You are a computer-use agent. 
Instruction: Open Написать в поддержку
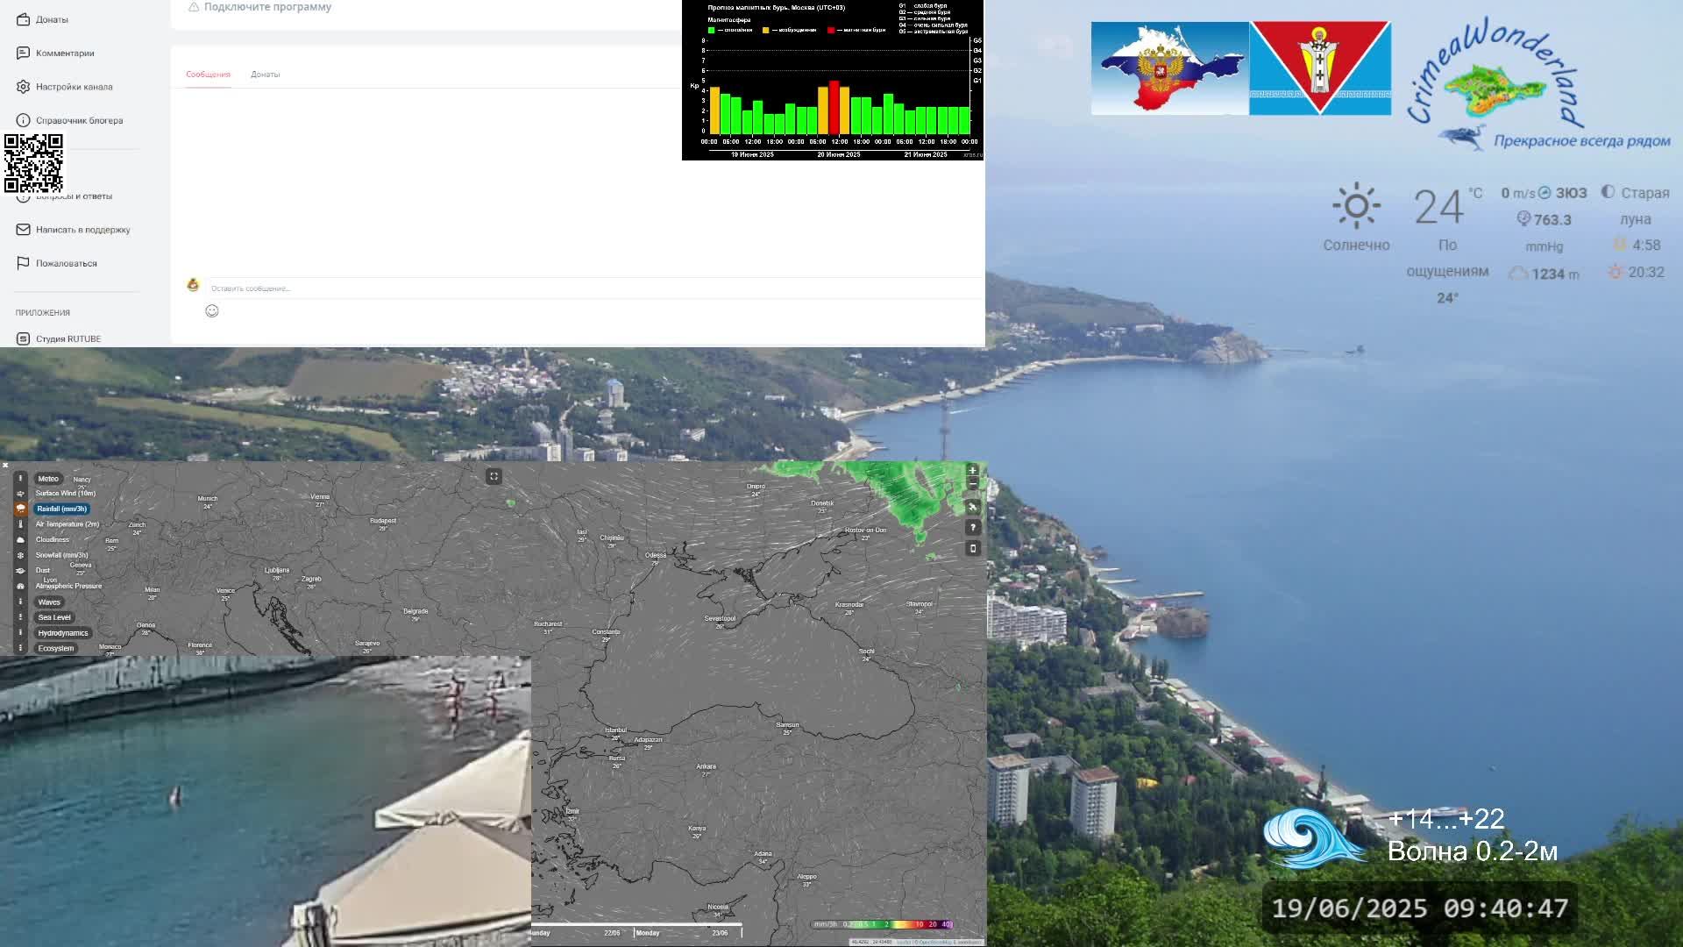[x=82, y=230]
